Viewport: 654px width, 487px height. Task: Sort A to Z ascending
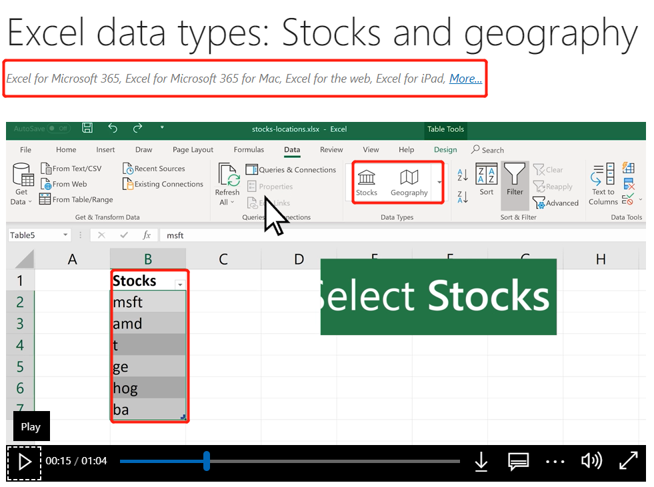pos(463,175)
